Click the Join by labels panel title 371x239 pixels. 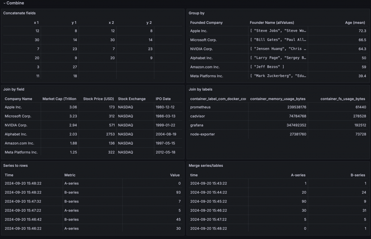coord(200,89)
